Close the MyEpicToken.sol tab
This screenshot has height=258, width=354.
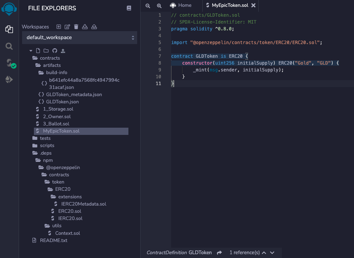click(x=253, y=6)
